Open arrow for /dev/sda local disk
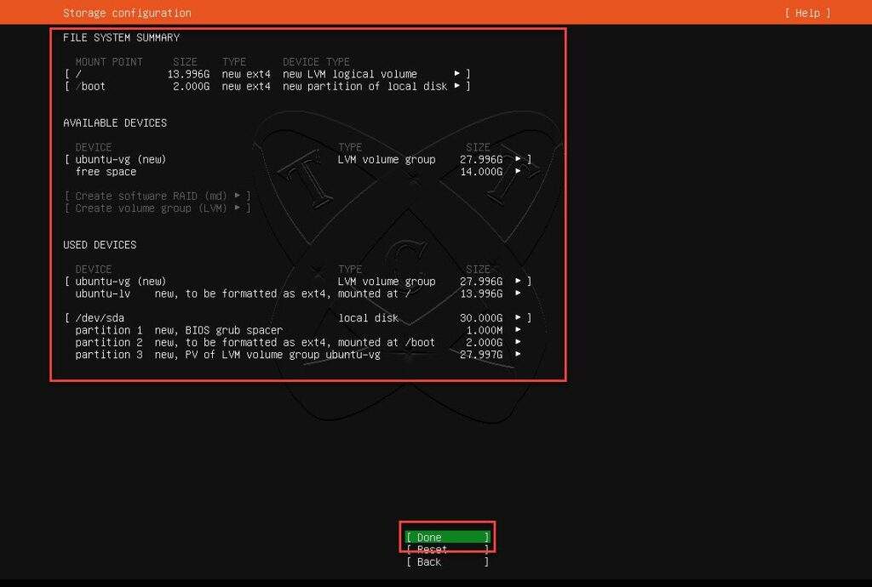Image resolution: width=872 pixels, height=587 pixels. coord(519,317)
